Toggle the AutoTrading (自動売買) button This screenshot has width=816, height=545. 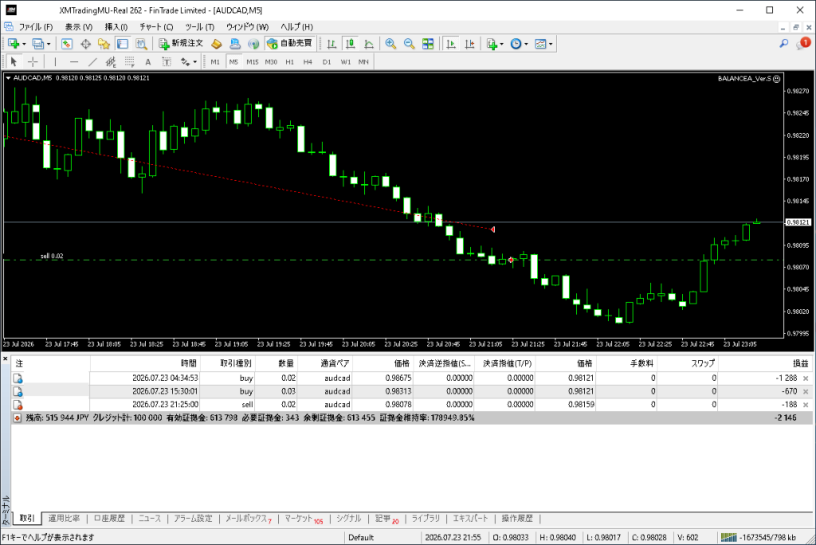tap(289, 44)
